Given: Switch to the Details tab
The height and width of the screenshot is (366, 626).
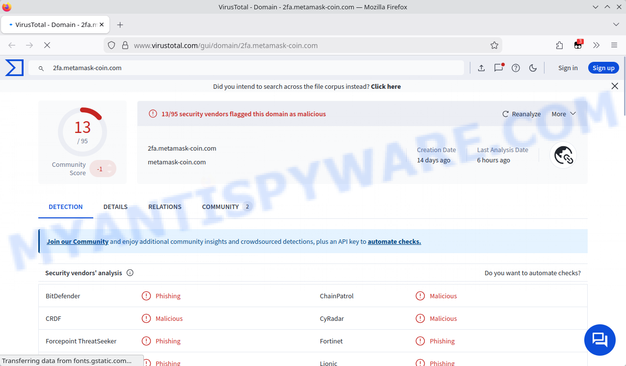Looking at the screenshot, I should 115,207.
